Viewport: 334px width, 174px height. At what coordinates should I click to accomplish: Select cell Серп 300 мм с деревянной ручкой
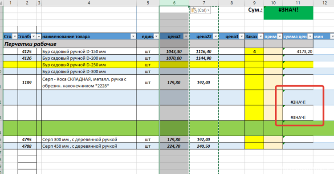89,139
